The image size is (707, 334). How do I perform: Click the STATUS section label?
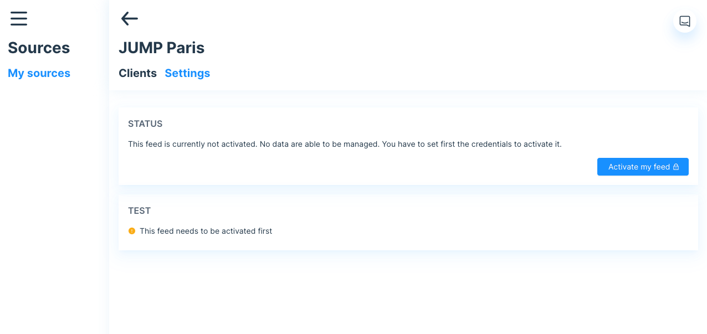(x=145, y=124)
